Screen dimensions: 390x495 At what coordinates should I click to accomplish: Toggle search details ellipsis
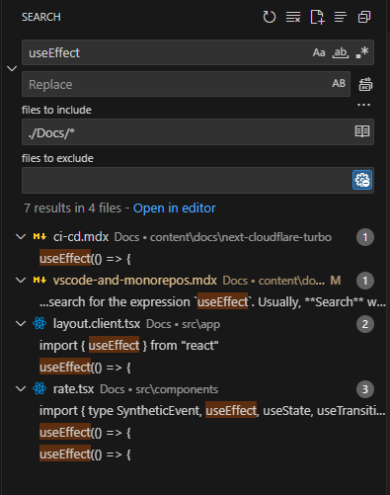(363, 105)
